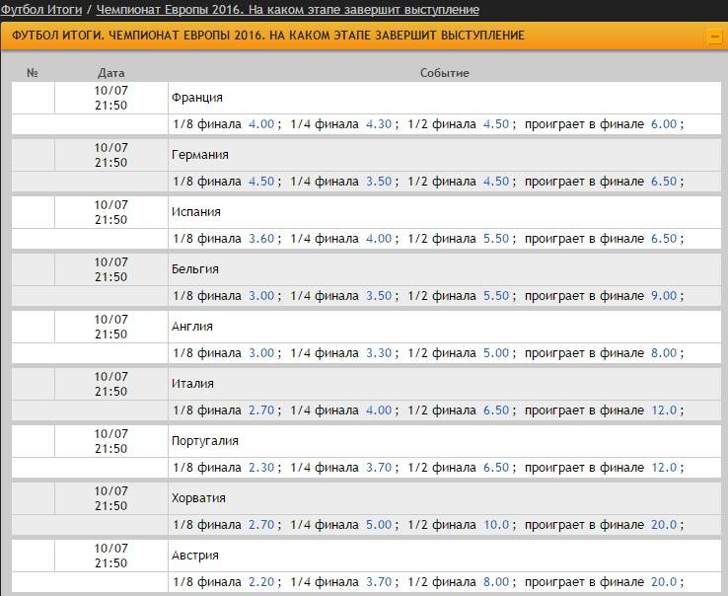
Task: Click Испания 1/2 финала odds 5.50
Action: 495,239
